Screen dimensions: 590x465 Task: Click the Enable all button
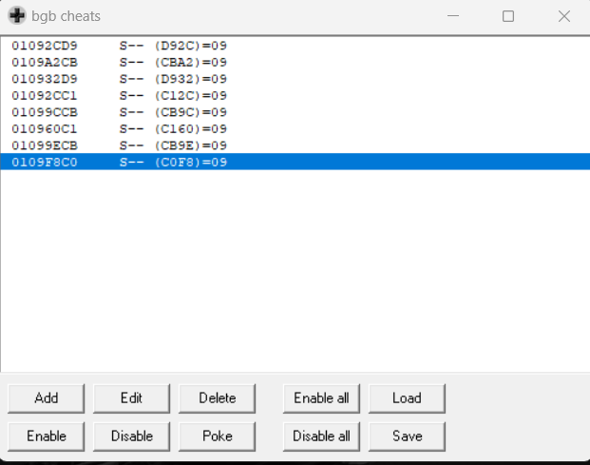321,397
